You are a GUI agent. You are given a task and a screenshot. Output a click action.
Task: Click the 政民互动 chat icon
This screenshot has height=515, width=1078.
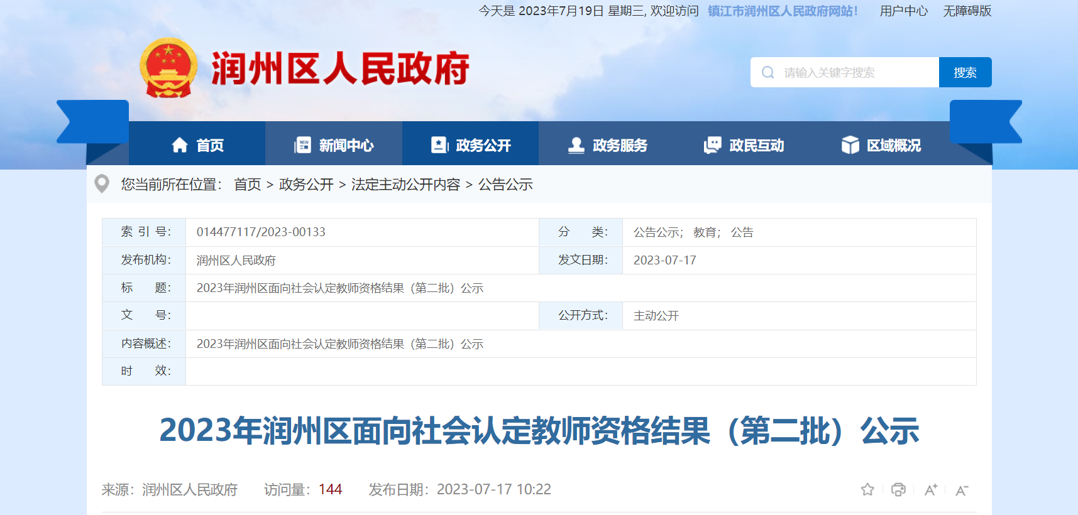(x=713, y=145)
